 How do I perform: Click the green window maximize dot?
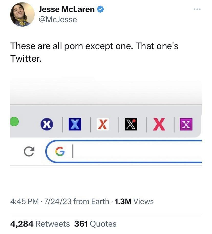point(14,122)
